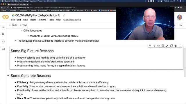Image resolution: width=186 pixels, height=104 pixels.
Task: Open the Find and replace sidebar icon
Action: tap(3, 34)
